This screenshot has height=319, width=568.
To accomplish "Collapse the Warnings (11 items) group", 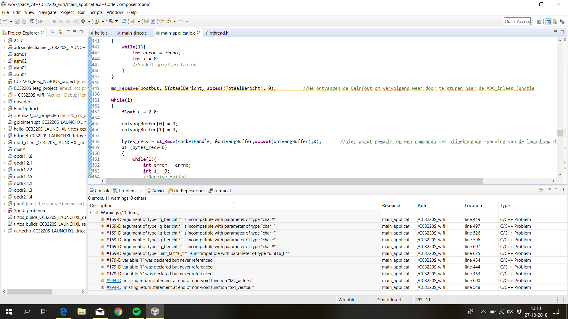I will pyautogui.click(x=91, y=213).
